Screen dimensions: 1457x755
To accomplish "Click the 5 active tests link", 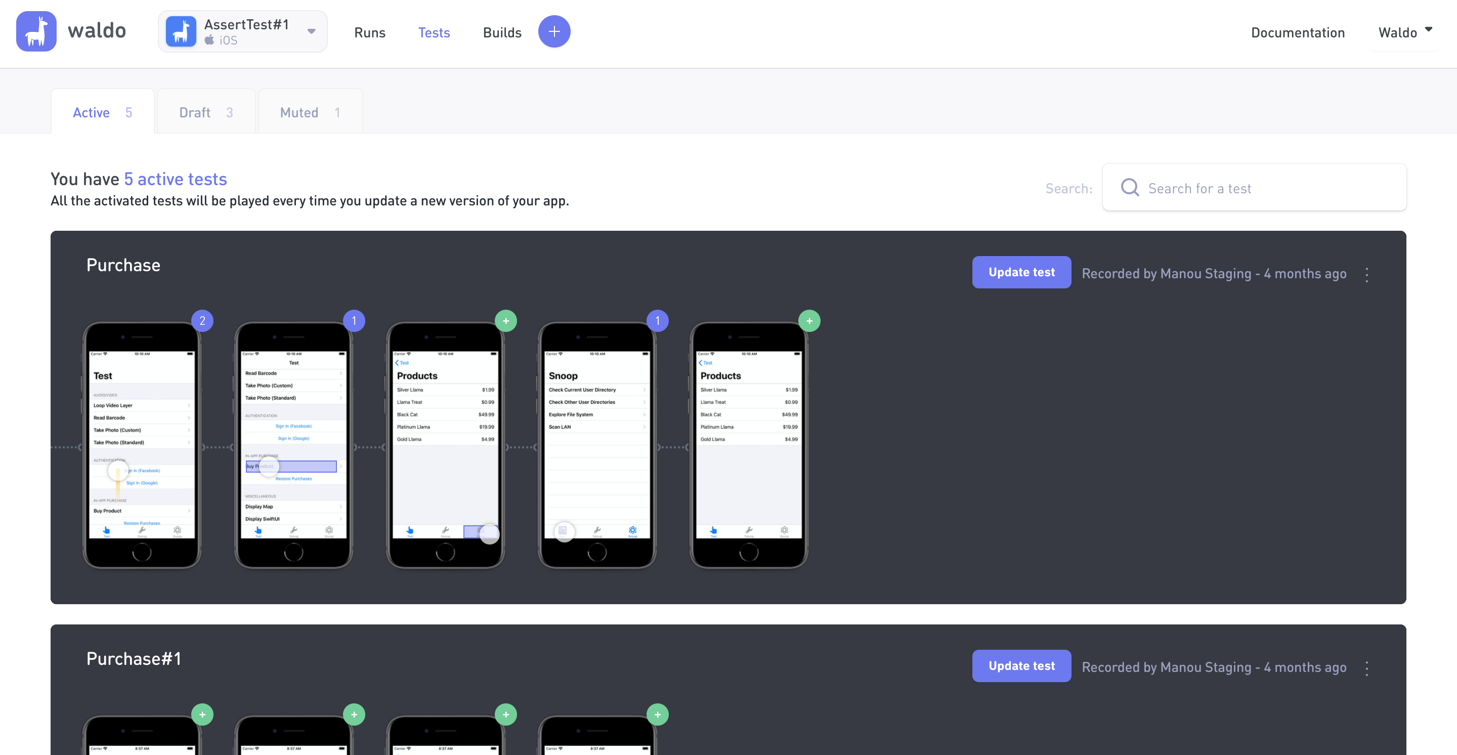I will (x=176, y=179).
